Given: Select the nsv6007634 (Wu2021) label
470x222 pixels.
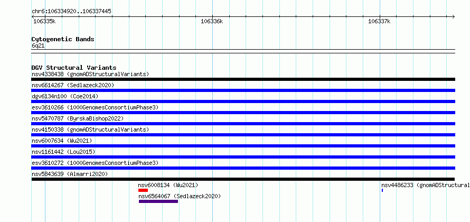Looking at the screenshot, I should pyautogui.click(x=62, y=141).
